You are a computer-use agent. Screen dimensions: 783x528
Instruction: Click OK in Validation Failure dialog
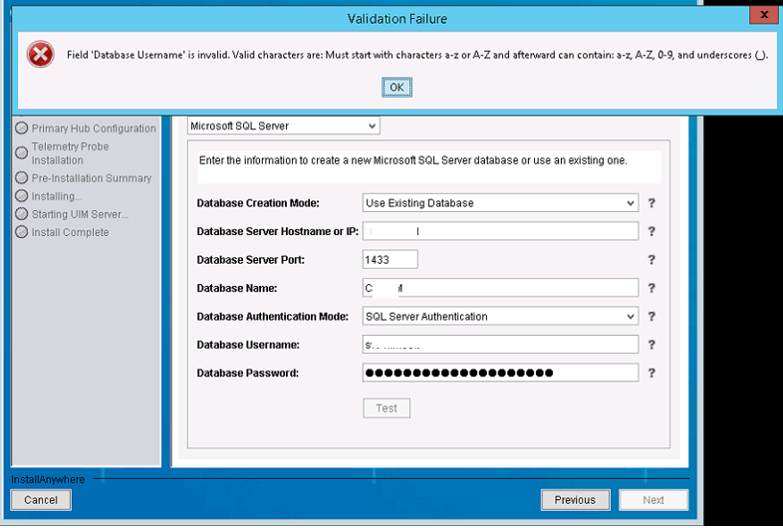click(396, 88)
